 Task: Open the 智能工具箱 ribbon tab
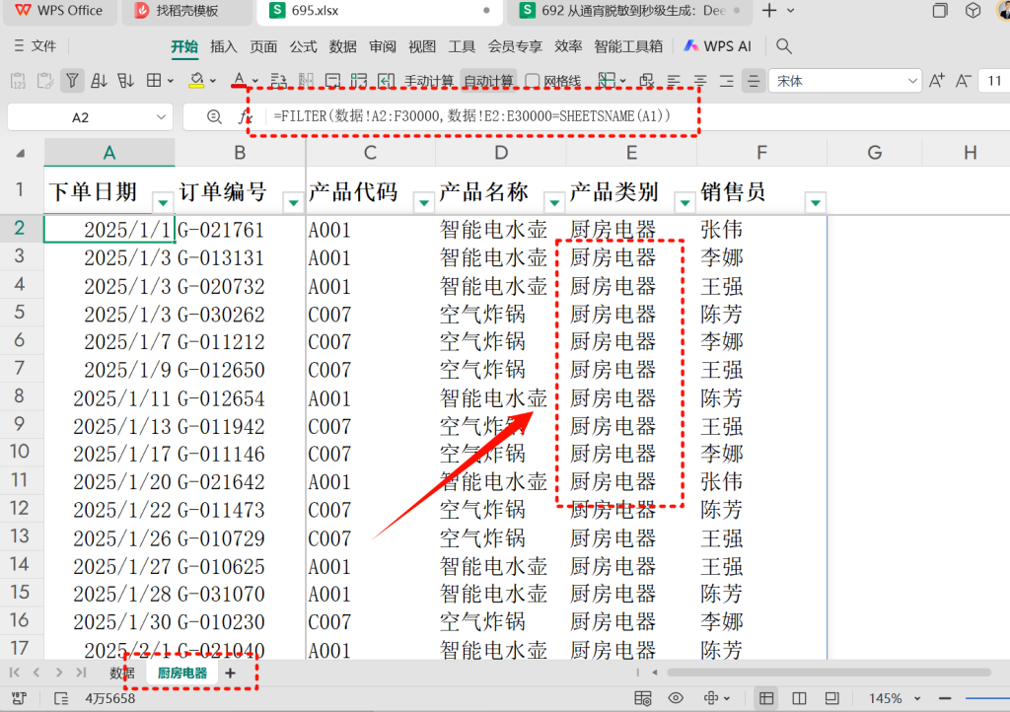pos(628,46)
